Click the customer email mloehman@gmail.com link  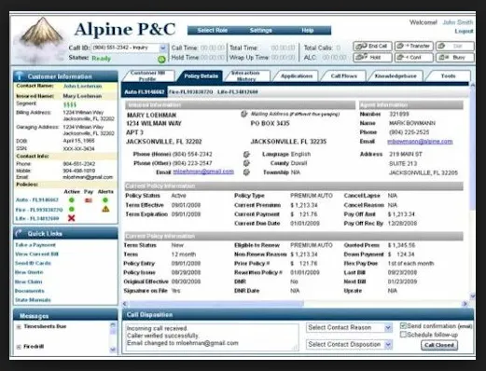pyautogui.click(x=203, y=172)
